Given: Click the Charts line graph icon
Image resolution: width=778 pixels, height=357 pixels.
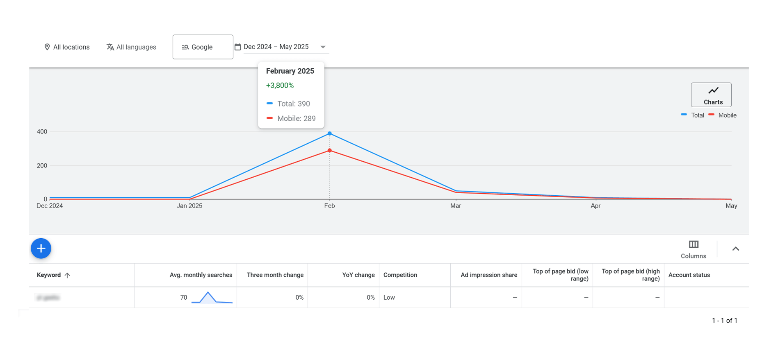Looking at the screenshot, I should click(713, 90).
